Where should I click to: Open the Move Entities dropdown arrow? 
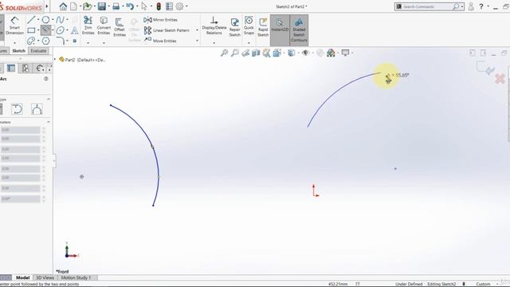[197, 41]
